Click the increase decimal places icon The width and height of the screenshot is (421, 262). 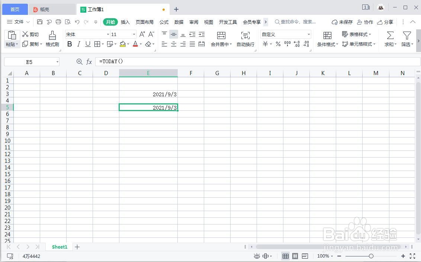pos(296,44)
